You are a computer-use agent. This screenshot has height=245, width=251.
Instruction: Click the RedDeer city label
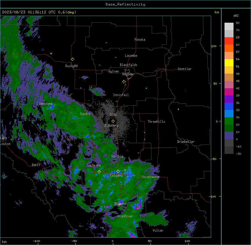128,74
